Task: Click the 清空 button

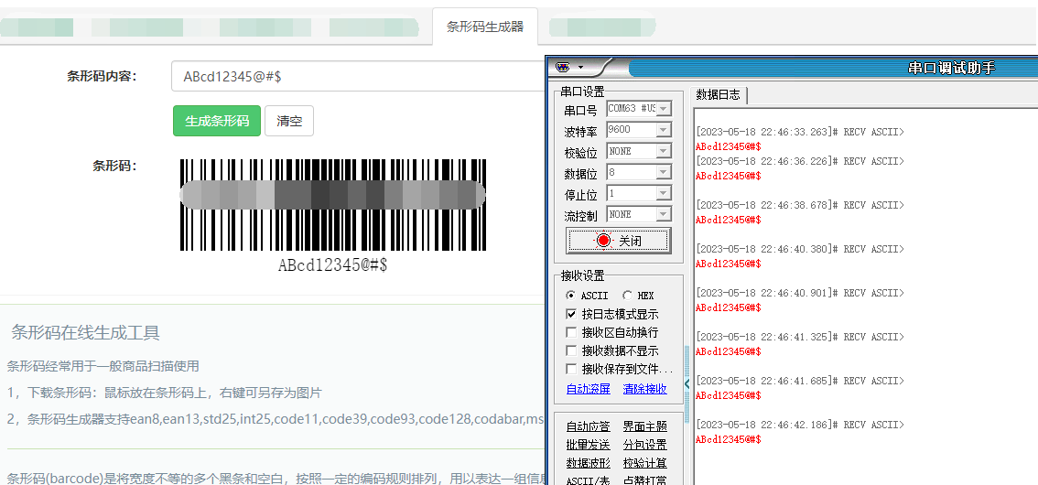Action: point(289,121)
